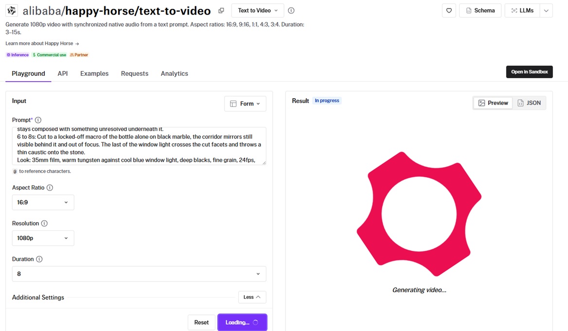Click the Resolution info icon
The width and height of the screenshot is (568, 331).
(x=44, y=224)
